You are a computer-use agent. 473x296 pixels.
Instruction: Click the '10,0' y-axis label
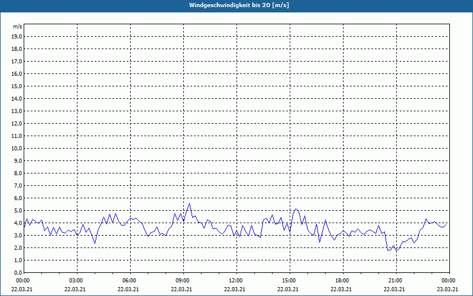[x=17, y=149]
